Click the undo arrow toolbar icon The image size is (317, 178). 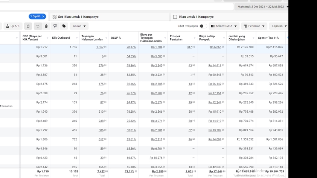38,26
